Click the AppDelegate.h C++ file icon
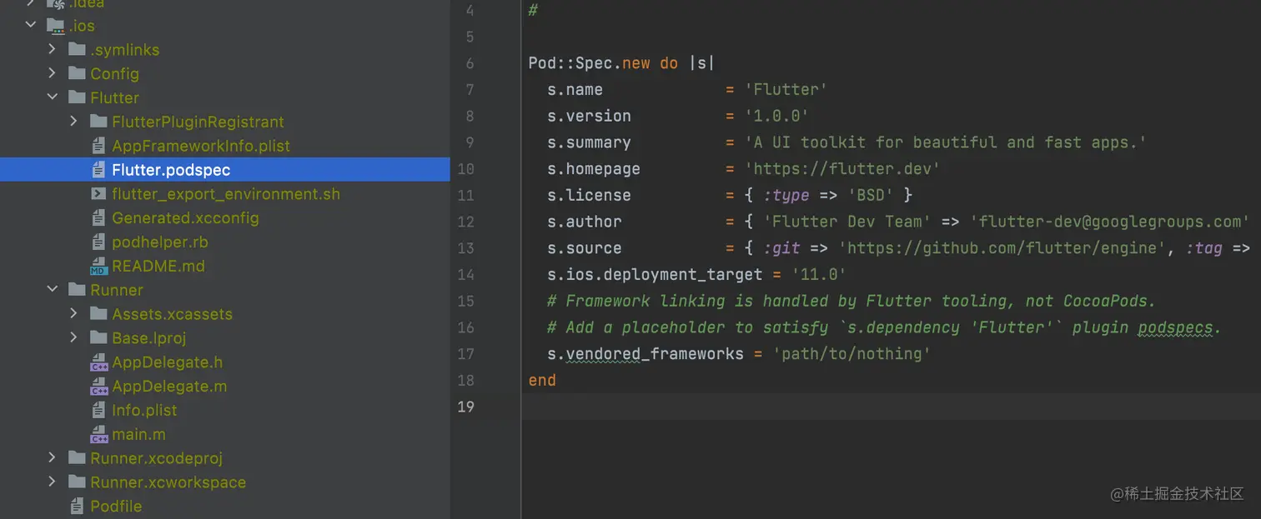Screen dimensions: 1261x519 click(98, 363)
